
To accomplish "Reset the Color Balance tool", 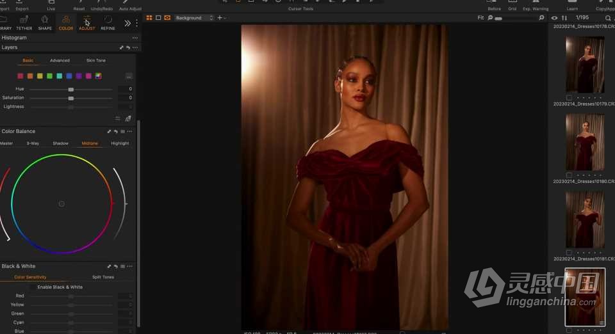I will [116, 132].
